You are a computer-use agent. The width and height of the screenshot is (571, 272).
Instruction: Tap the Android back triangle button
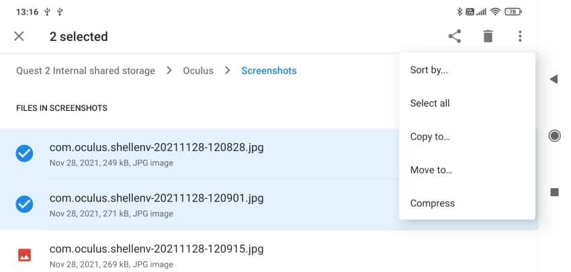[554, 79]
